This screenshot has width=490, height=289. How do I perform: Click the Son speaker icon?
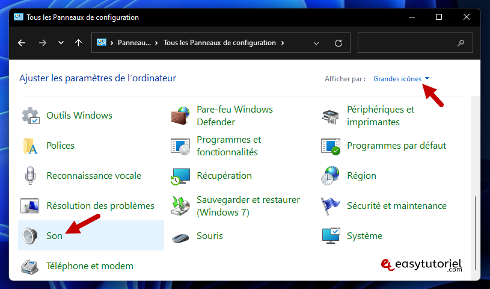pyautogui.click(x=30, y=236)
